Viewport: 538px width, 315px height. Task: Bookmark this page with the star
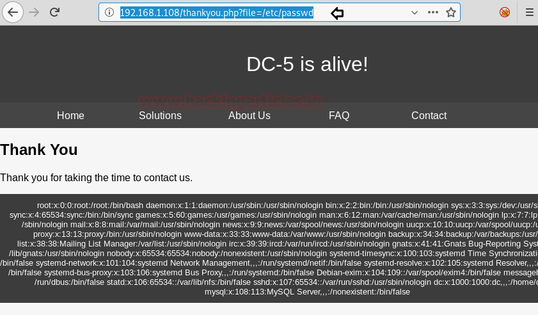451,12
